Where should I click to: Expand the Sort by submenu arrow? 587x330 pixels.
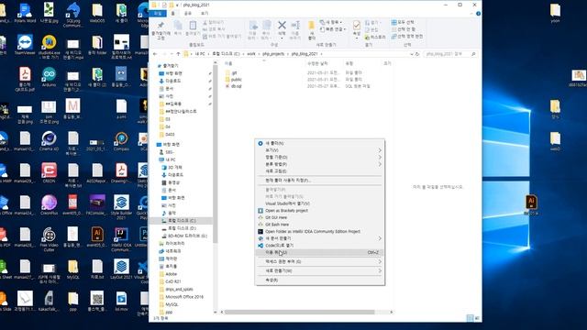(380, 157)
